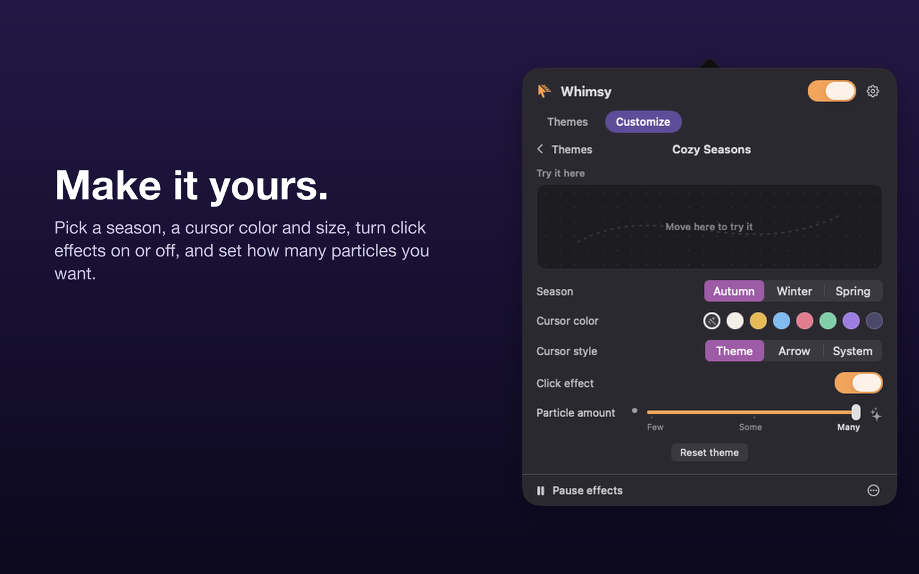Pick the green cursor color
Screen dimensions: 919x574
point(828,321)
